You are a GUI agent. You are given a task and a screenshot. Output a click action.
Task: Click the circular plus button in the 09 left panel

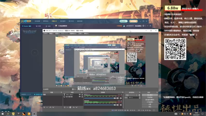pyautogui.click(x=35, y=53)
